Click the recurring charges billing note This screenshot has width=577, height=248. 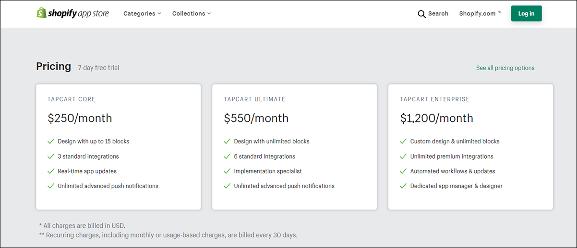pyautogui.click(x=168, y=235)
